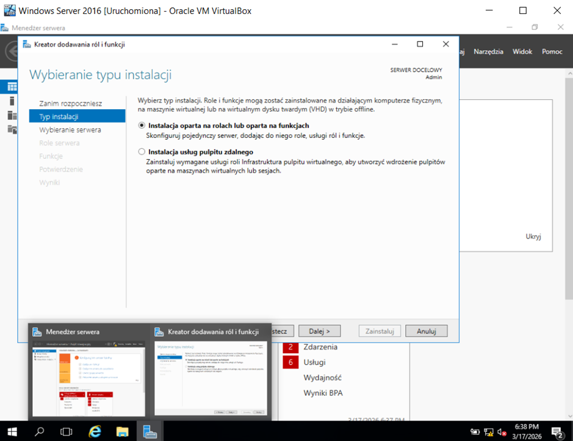Click the muted volume tray icon
573x441 pixels.
[x=502, y=432]
